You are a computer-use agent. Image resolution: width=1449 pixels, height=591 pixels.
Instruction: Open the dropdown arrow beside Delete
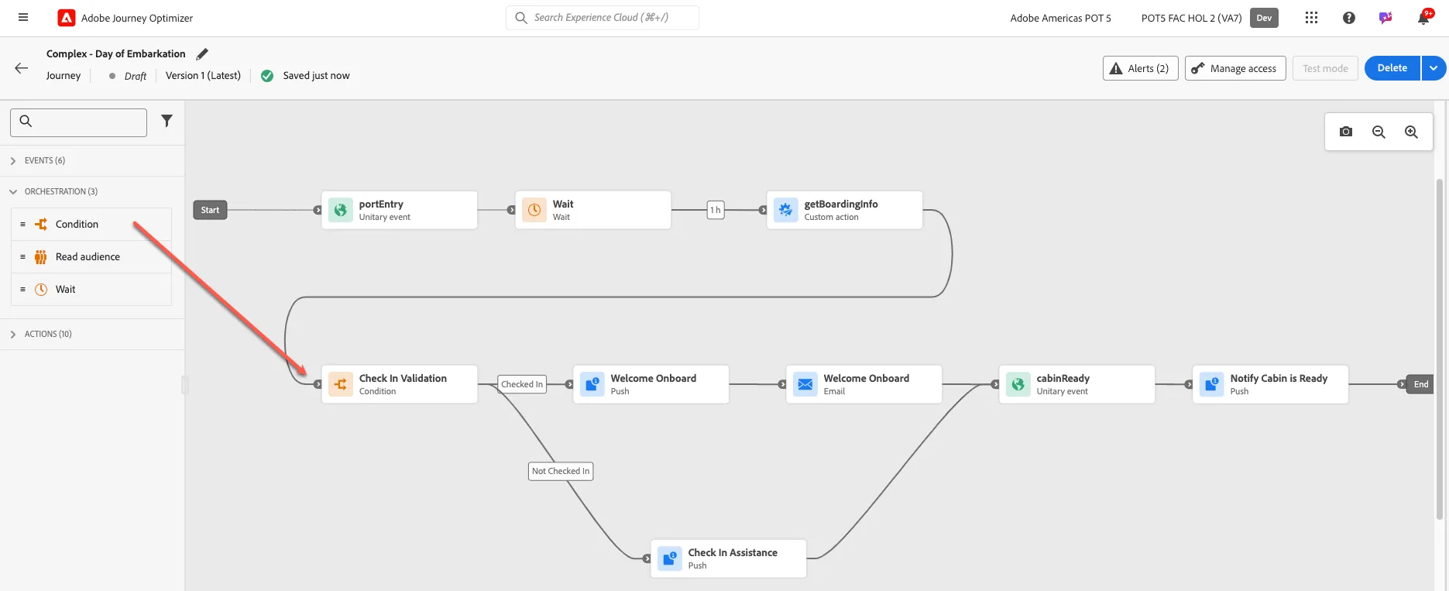[x=1434, y=68]
